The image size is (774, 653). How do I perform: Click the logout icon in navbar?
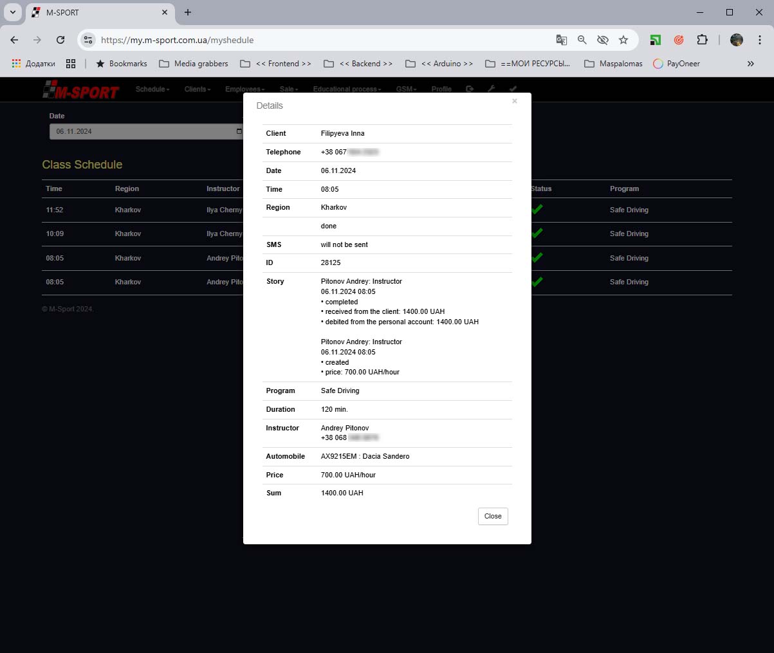[x=470, y=89]
